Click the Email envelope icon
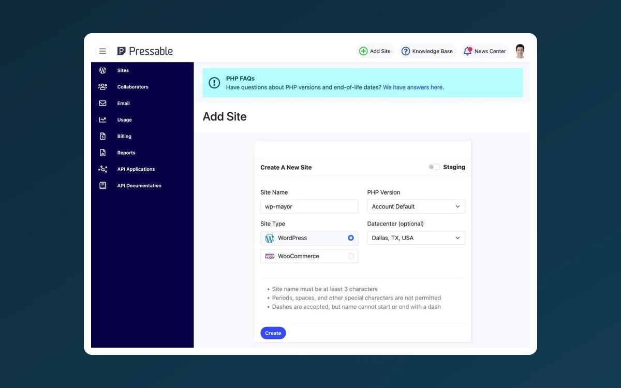The image size is (621, 388). pyautogui.click(x=102, y=103)
